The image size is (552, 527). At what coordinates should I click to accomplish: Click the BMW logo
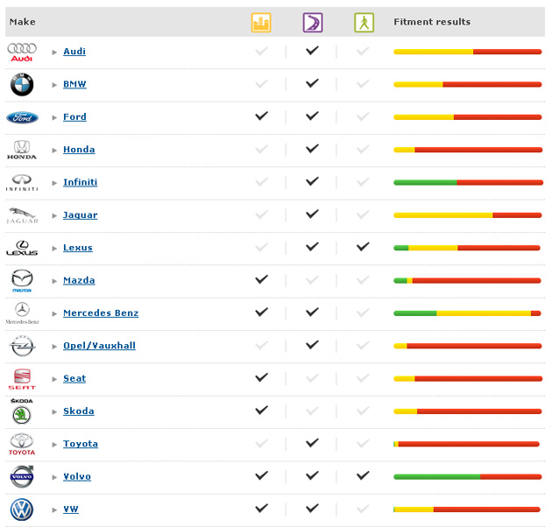click(x=22, y=85)
